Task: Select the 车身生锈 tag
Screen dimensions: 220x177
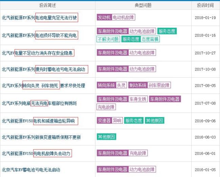Action: pyautogui.click(x=138, y=99)
